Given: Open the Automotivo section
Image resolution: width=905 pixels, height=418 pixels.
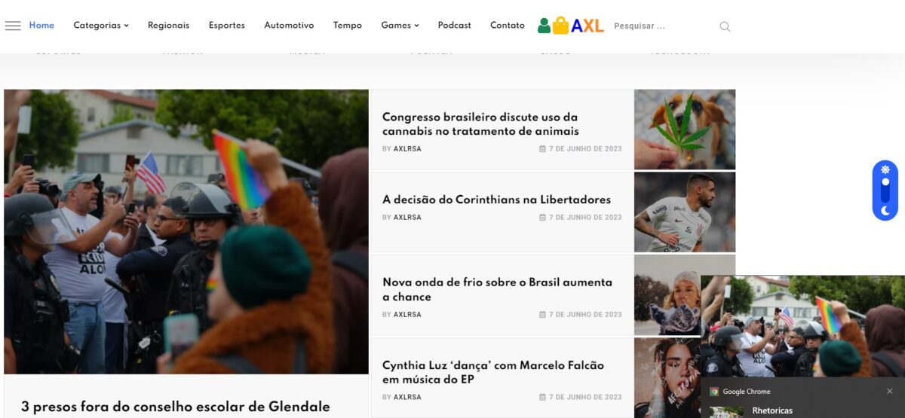Looking at the screenshot, I should 289,26.
